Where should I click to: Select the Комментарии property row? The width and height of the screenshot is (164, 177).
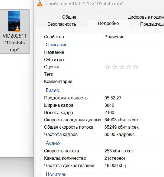(x=58, y=82)
